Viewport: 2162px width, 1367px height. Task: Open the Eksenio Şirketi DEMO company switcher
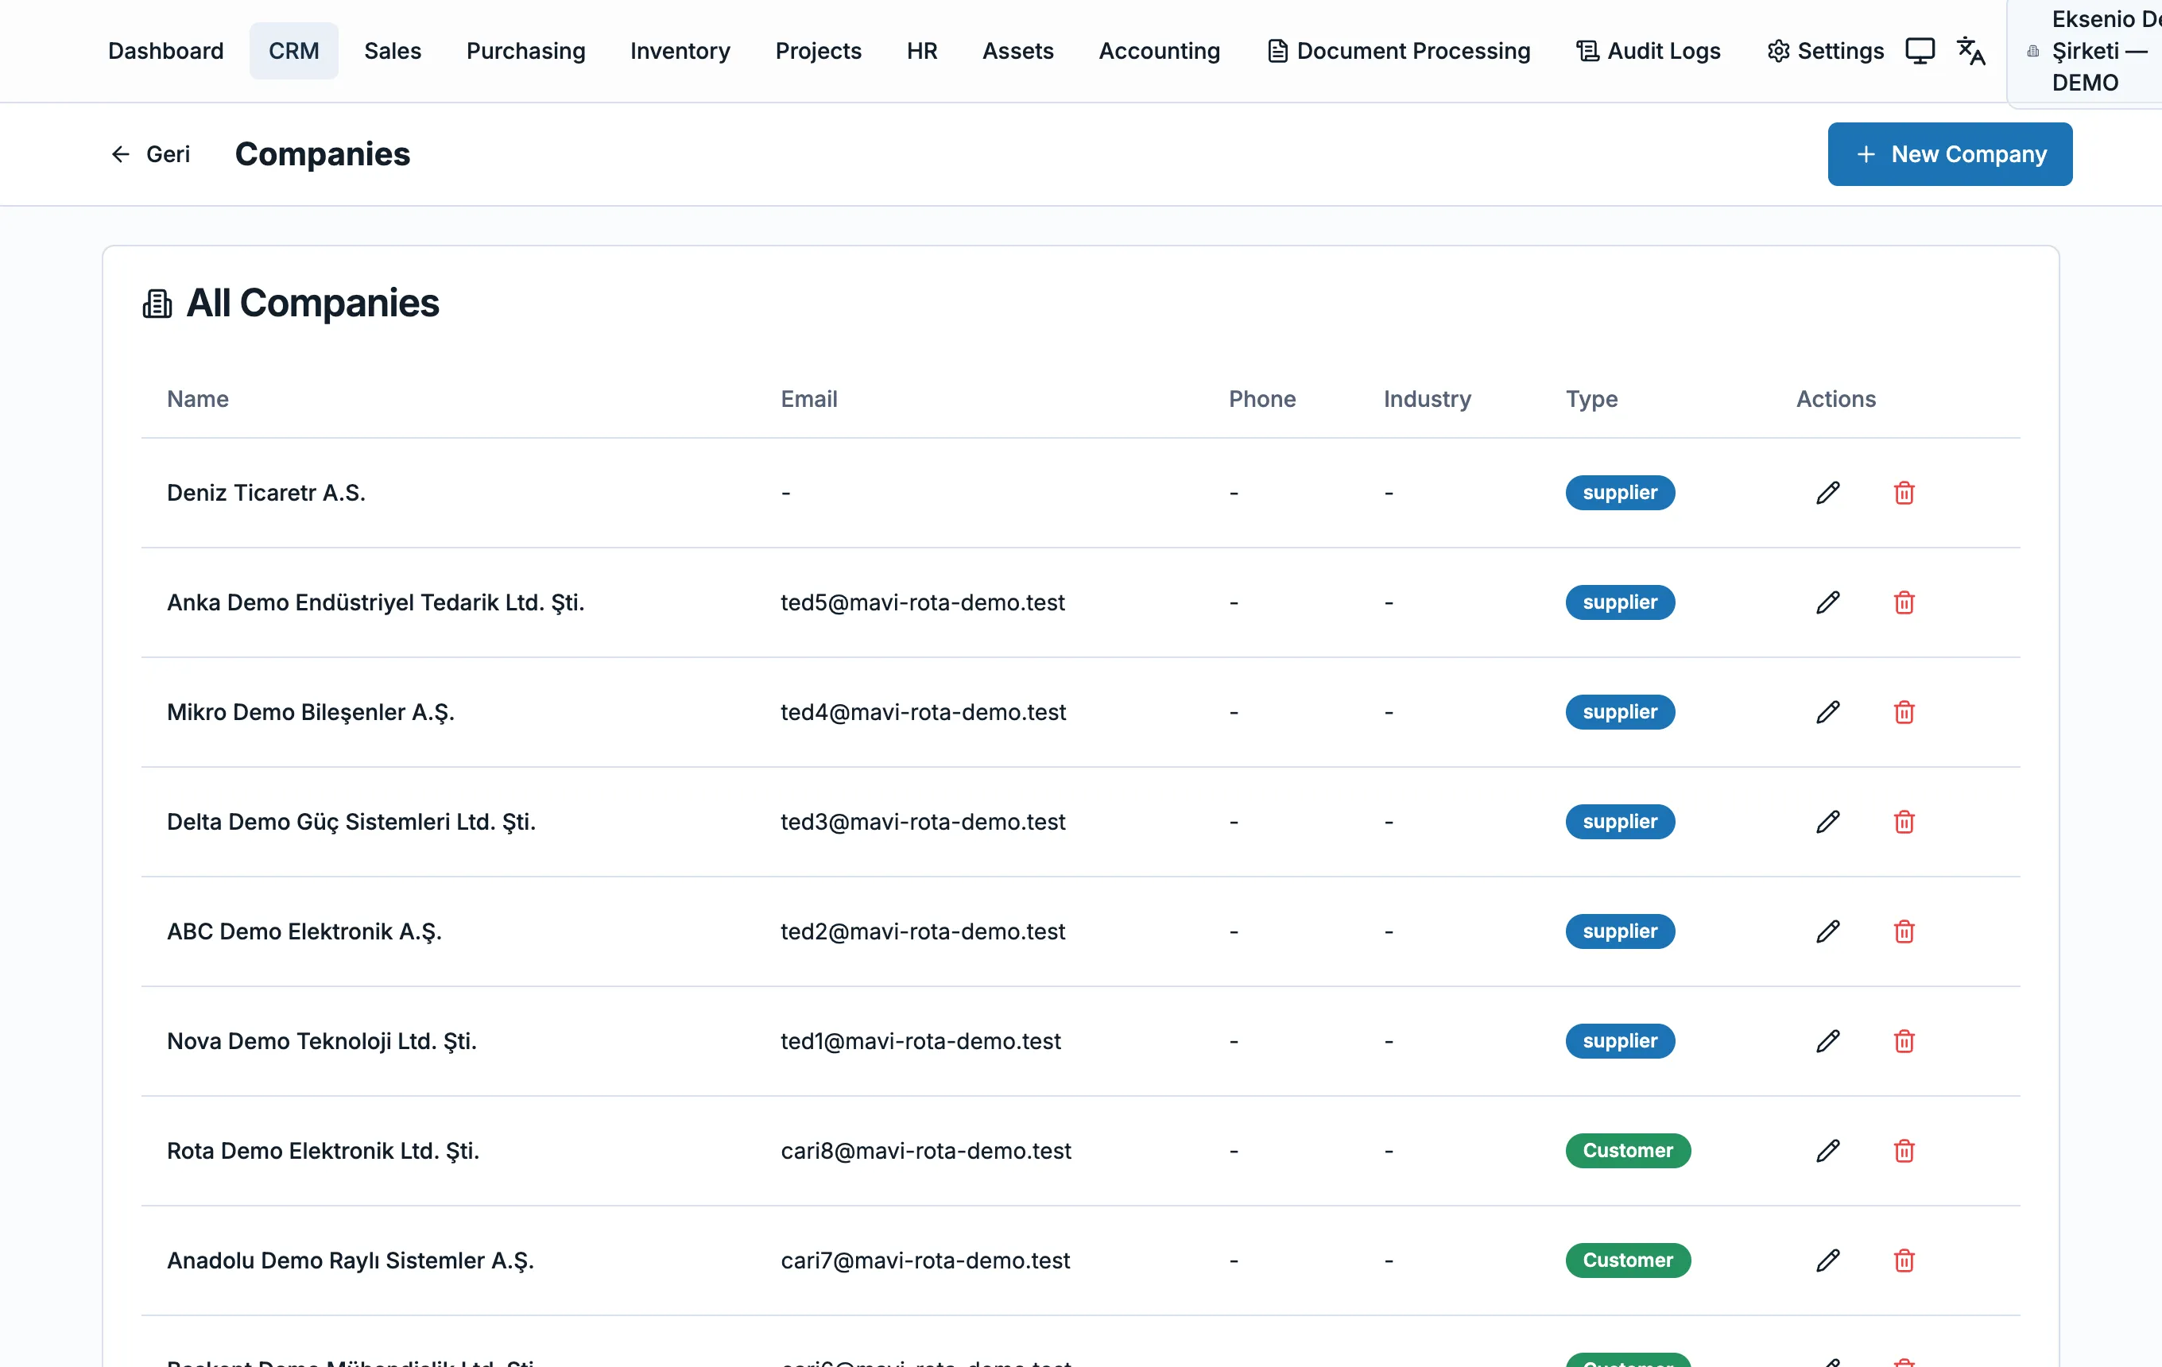(x=2085, y=51)
